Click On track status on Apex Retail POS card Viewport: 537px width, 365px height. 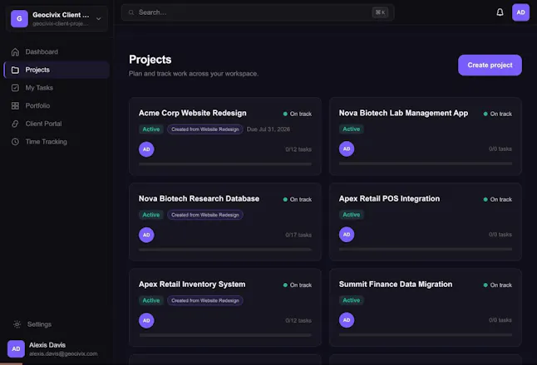(x=498, y=199)
